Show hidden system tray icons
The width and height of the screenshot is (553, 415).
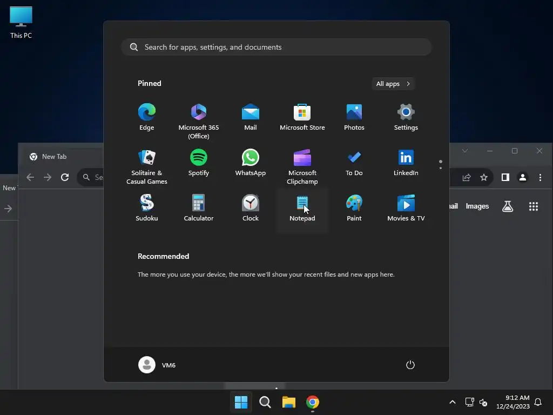tap(453, 402)
